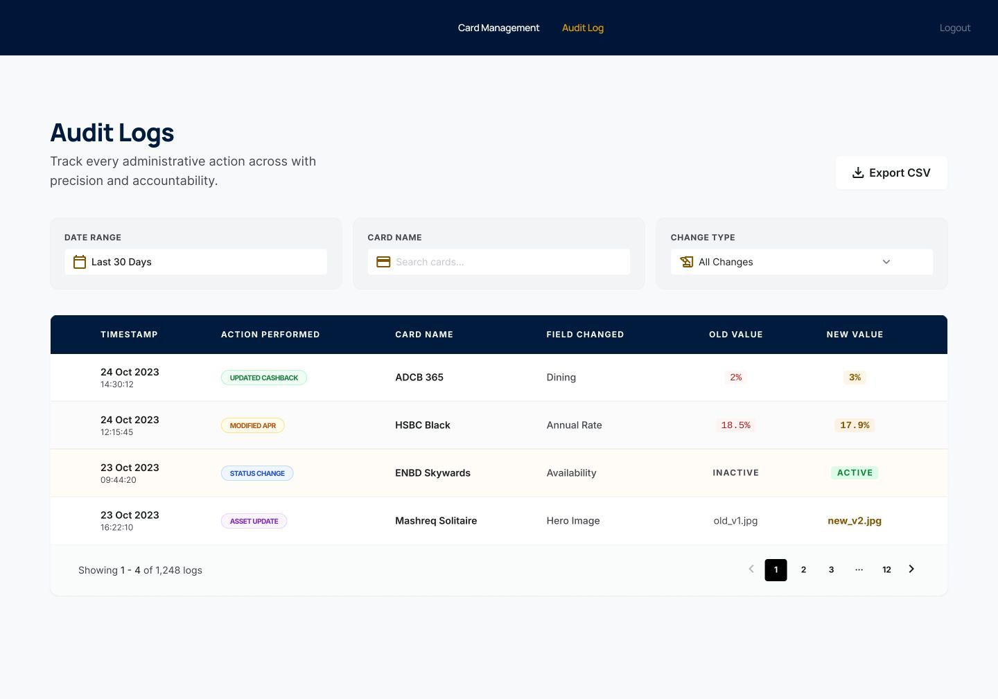Click the ACTIVE new value badge
Image resolution: width=998 pixels, height=699 pixels.
[855, 473]
